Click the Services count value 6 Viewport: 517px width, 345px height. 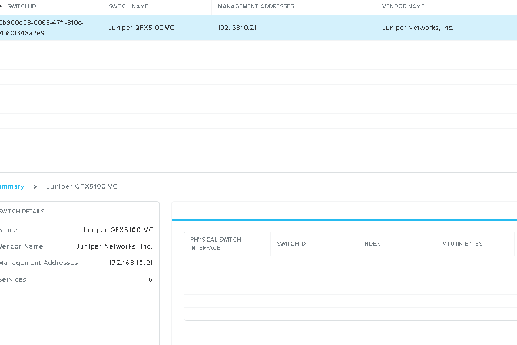tap(150, 279)
